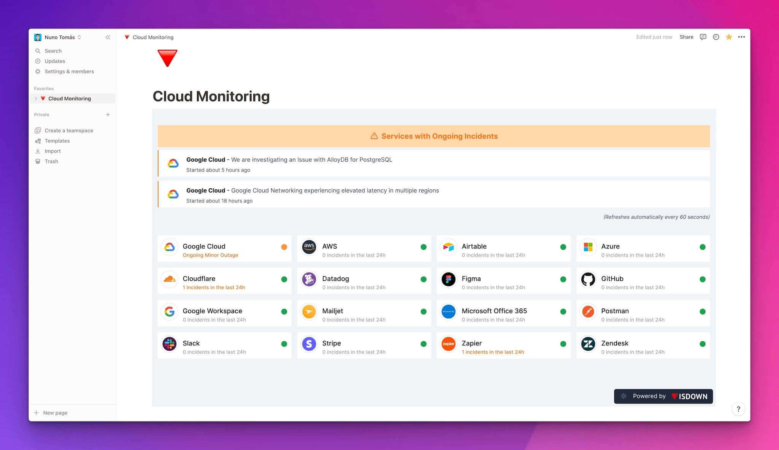
Task: Click the Share button
Action: pyautogui.click(x=686, y=37)
